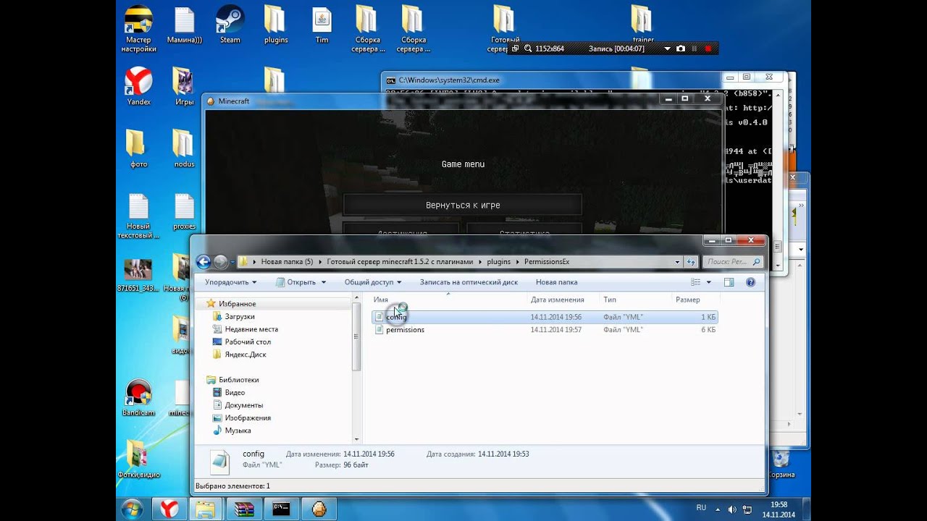
Task: Click Новая папка in Explorer toolbar
Action: coord(556,282)
